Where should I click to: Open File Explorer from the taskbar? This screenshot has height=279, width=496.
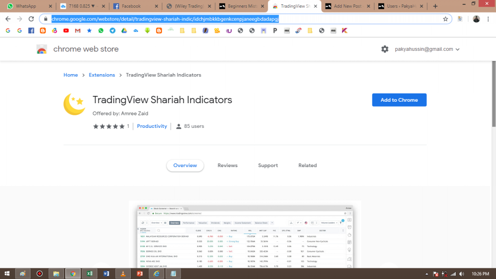[x=56, y=274]
